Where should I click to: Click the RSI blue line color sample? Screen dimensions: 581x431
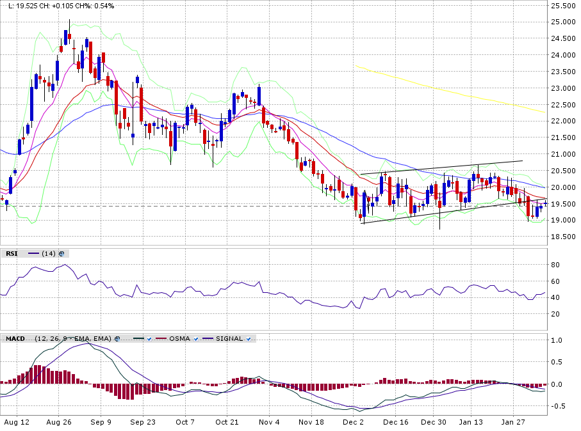[33, 253]
